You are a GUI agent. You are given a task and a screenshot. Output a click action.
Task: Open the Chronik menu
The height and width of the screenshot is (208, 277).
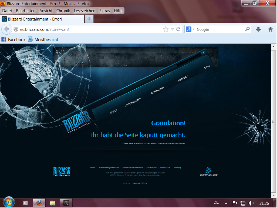[x=63, y=11]
